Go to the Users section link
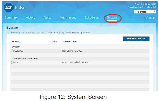Screen dimensions: 159x101 [x=41, y=33]
